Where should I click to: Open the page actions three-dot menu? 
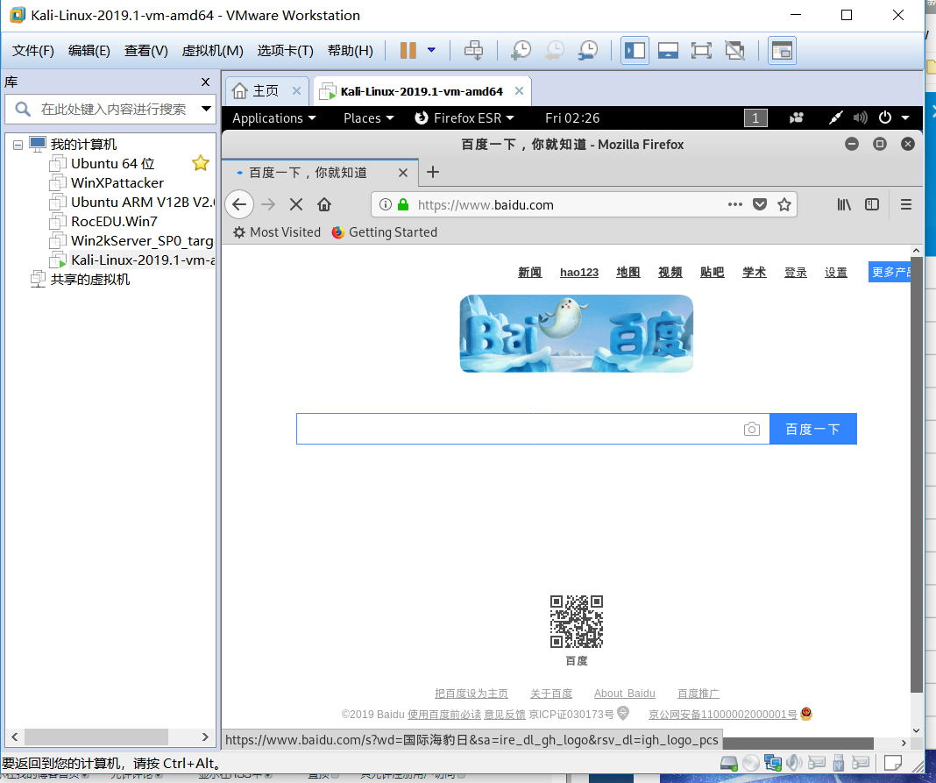[x=734, y=205]
